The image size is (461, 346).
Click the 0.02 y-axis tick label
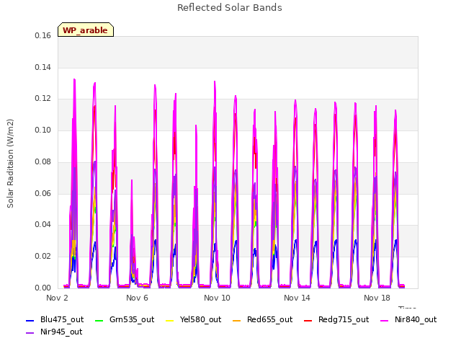(43, 257)
